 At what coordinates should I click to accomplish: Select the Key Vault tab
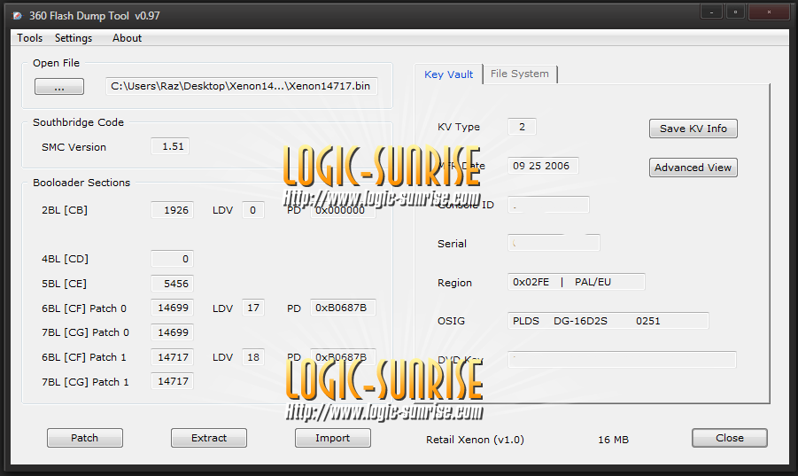pos(448,74)
